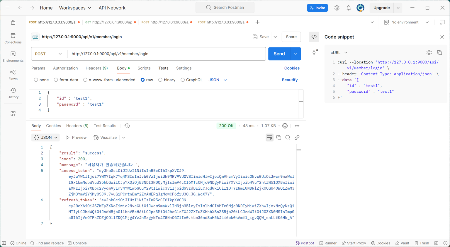
Task: Open the Cookies link in request
Action: 292,68
